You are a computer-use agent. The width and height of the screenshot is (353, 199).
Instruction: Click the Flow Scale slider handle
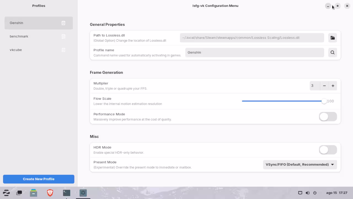coord(324,101)
